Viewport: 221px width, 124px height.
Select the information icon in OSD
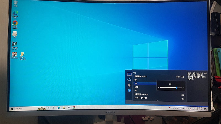[x=129, y=90]
